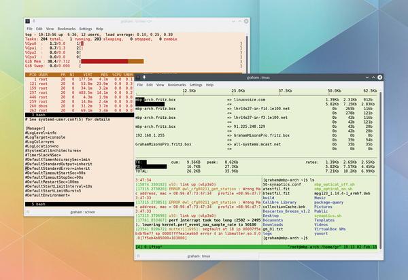
Task: Open Settings menu in the tmux window
Action: [x=197, y=86]
